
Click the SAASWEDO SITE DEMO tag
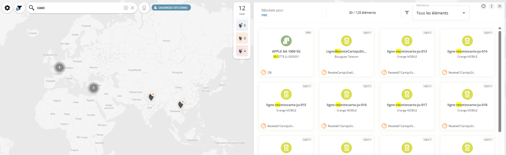point(171,8)
